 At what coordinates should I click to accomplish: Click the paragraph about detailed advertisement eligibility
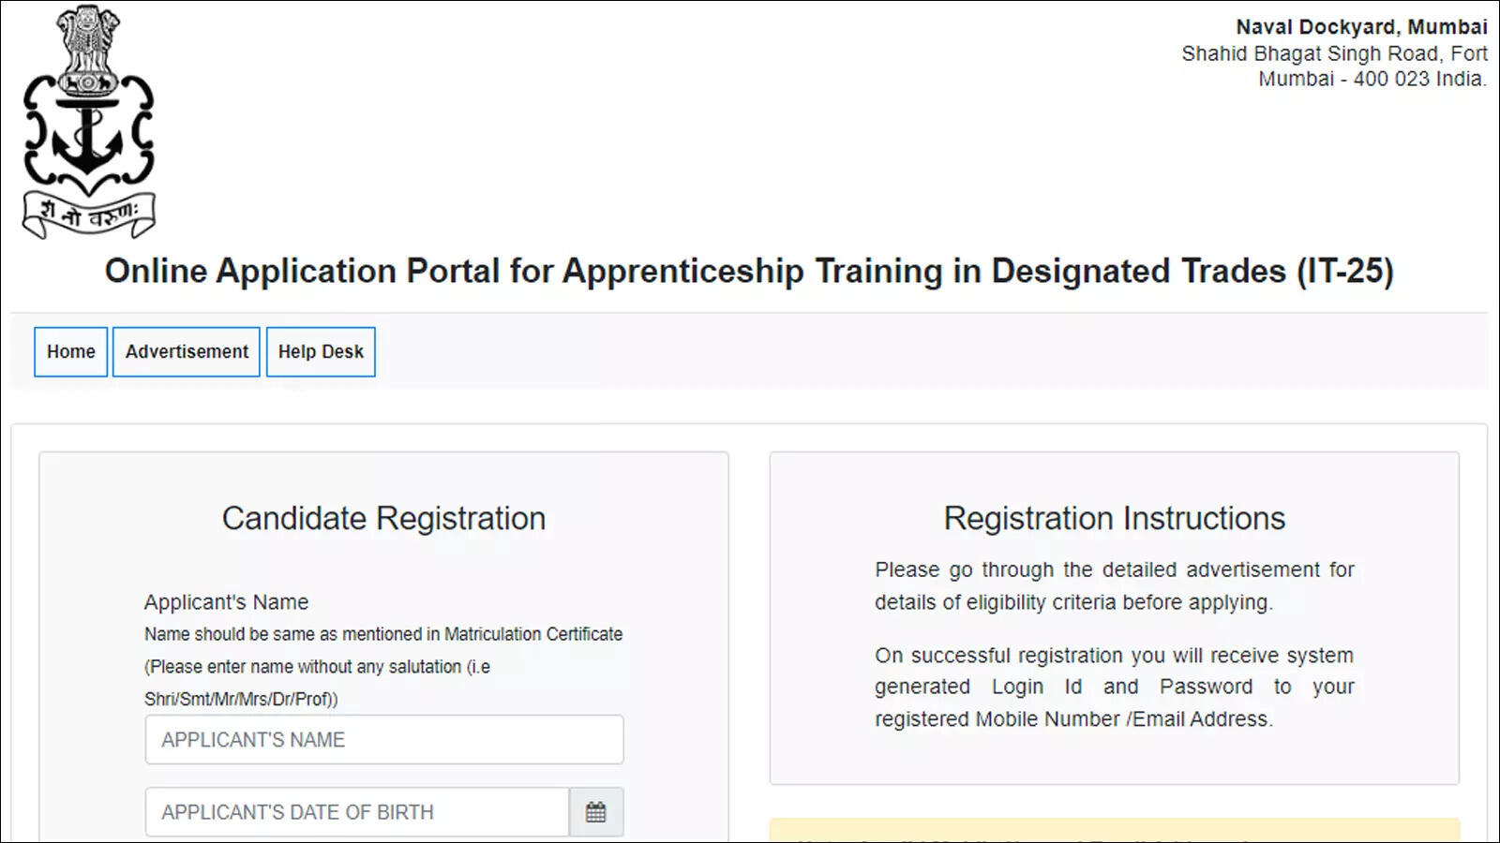tap(1115, 585)
